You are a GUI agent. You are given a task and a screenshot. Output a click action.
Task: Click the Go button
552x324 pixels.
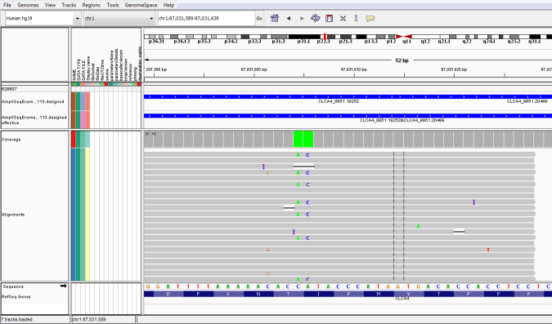[259, 18]
